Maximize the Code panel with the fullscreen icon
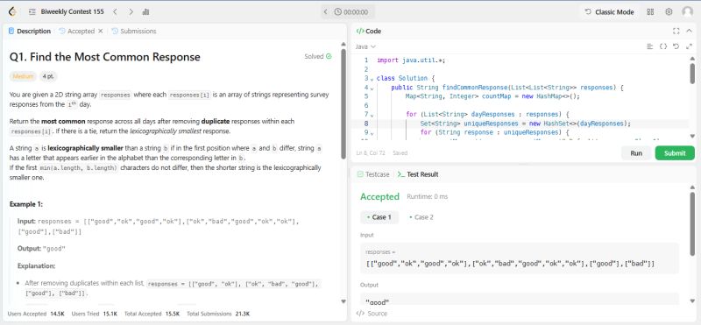The width and height of the screenshot is (701, 325). [x=676, y=32]
